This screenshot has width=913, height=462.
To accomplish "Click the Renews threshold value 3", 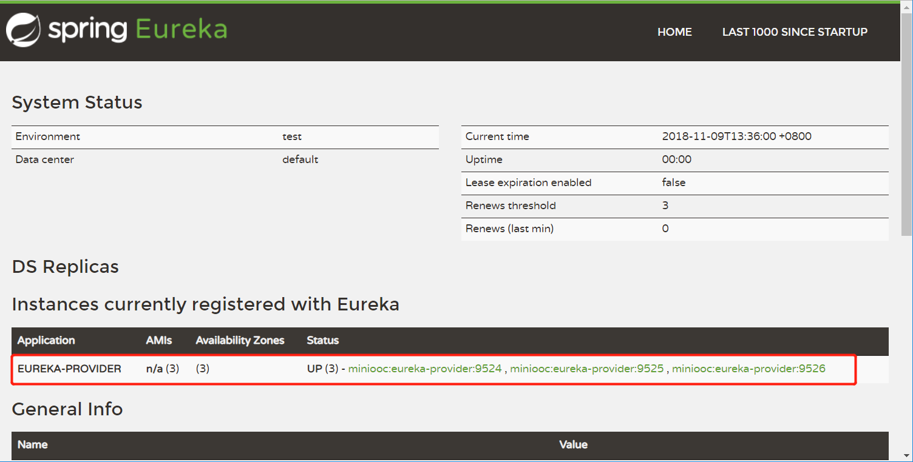I will 665,206.
